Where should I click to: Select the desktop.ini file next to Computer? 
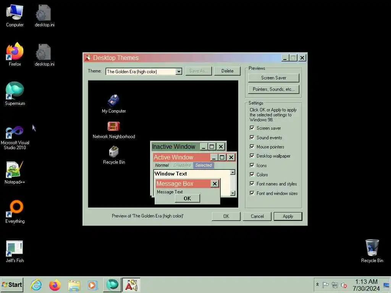[44, 15]
